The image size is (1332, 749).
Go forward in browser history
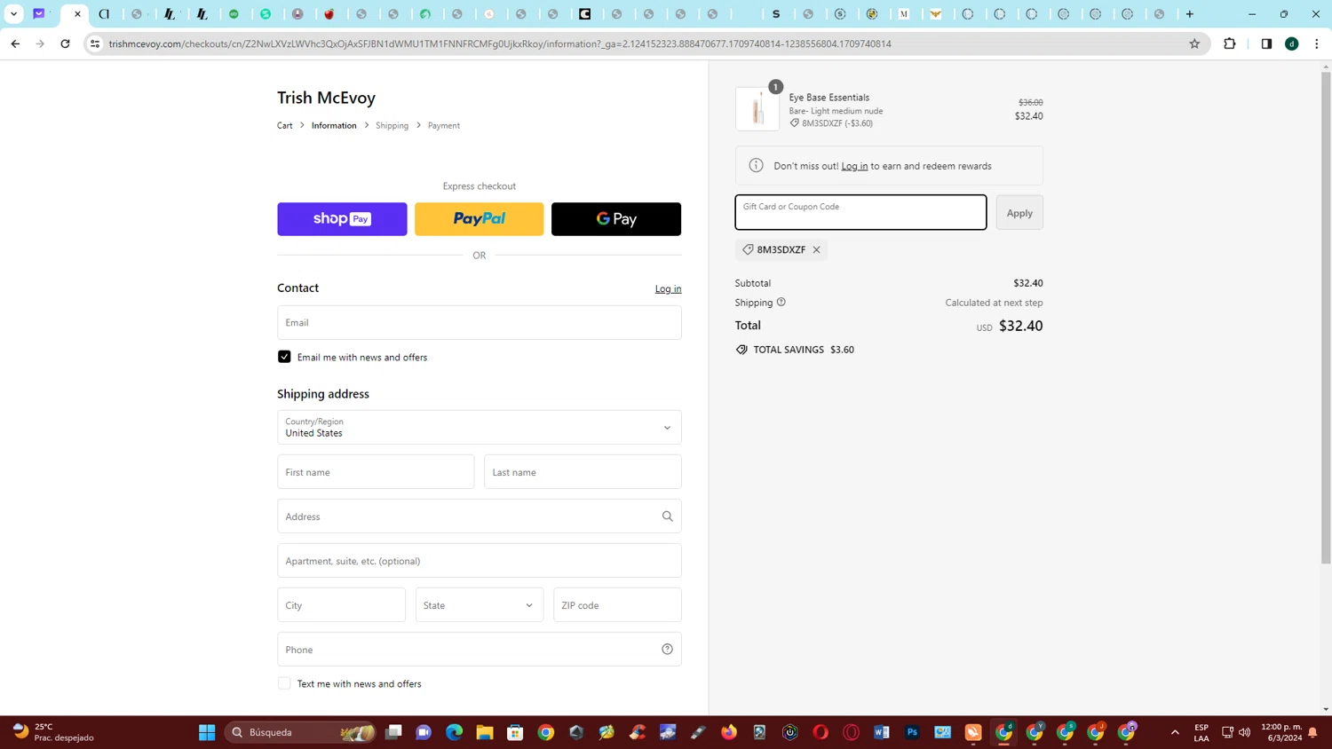tap(40, 43)
